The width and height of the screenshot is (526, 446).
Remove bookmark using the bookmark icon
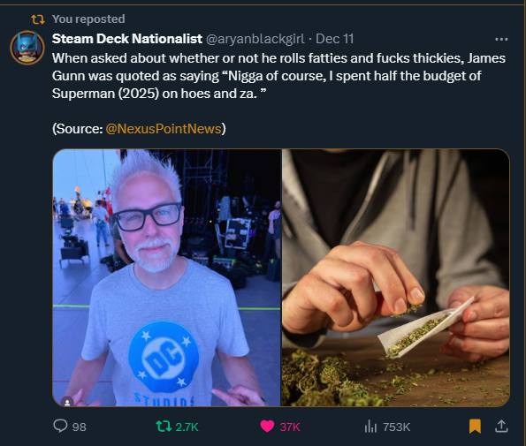coord(475,427)
